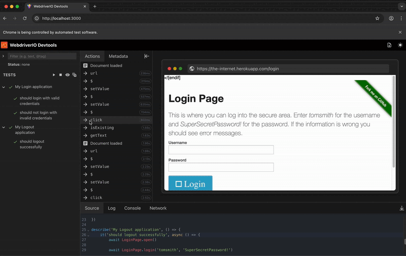Click the collapse-all icon in the Tests header
This screenshot has height=256, width=406.
[74, 75]
